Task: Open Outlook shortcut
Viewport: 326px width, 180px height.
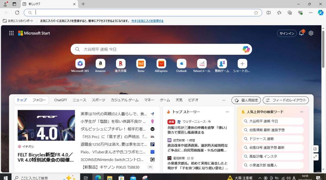Action: pyautogui.click(x=181, y=66)
